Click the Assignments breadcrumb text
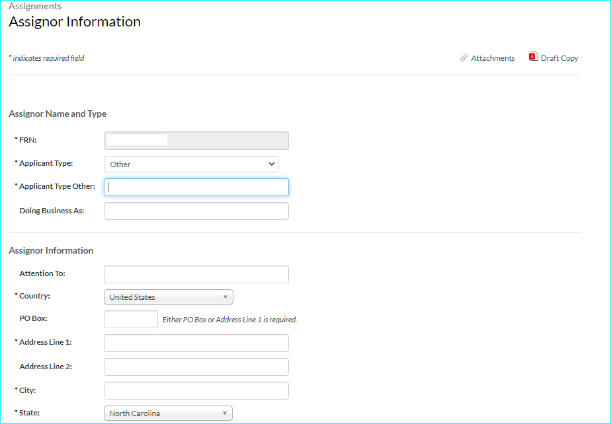The height and width of the screenshot is (424, 611). [35, 6]
